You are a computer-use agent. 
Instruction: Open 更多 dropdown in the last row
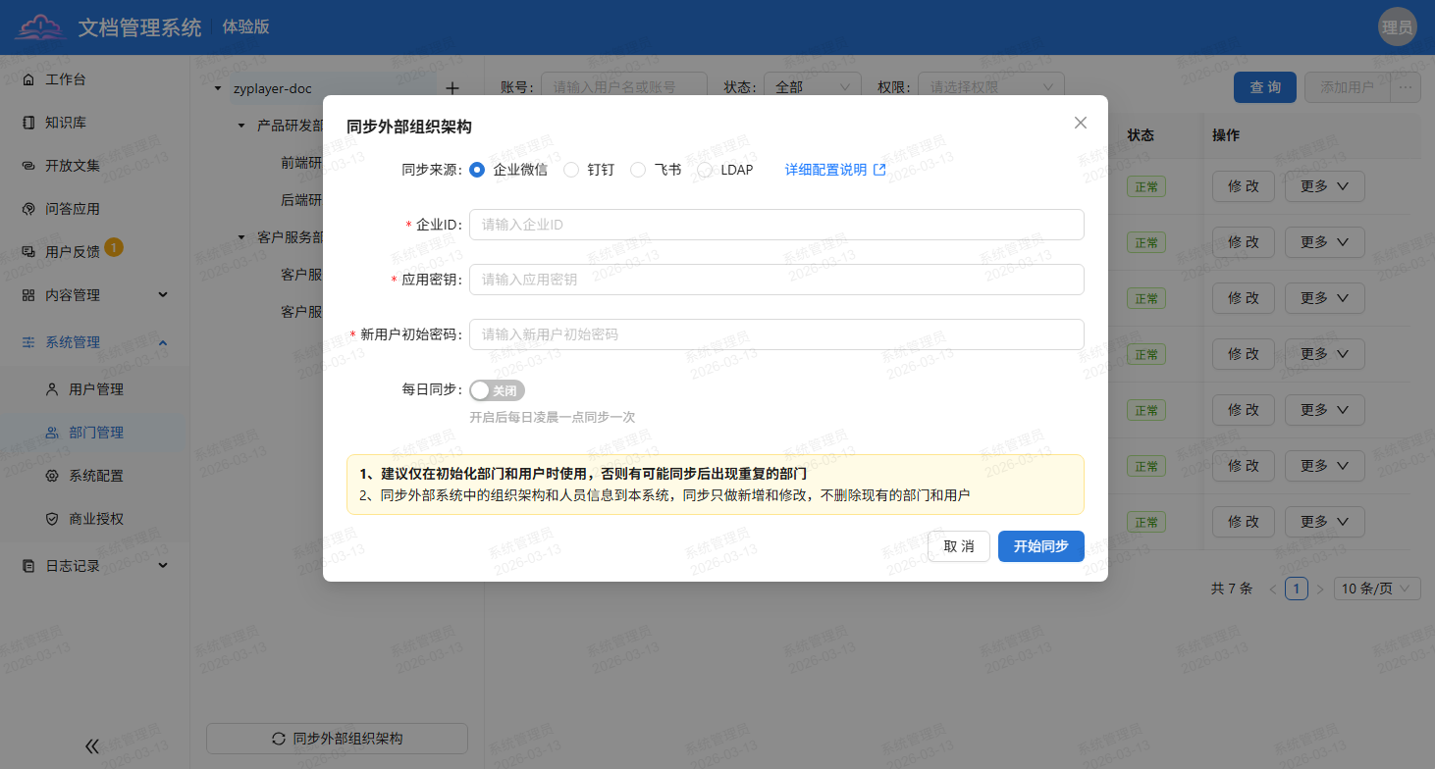(1324, 522)
